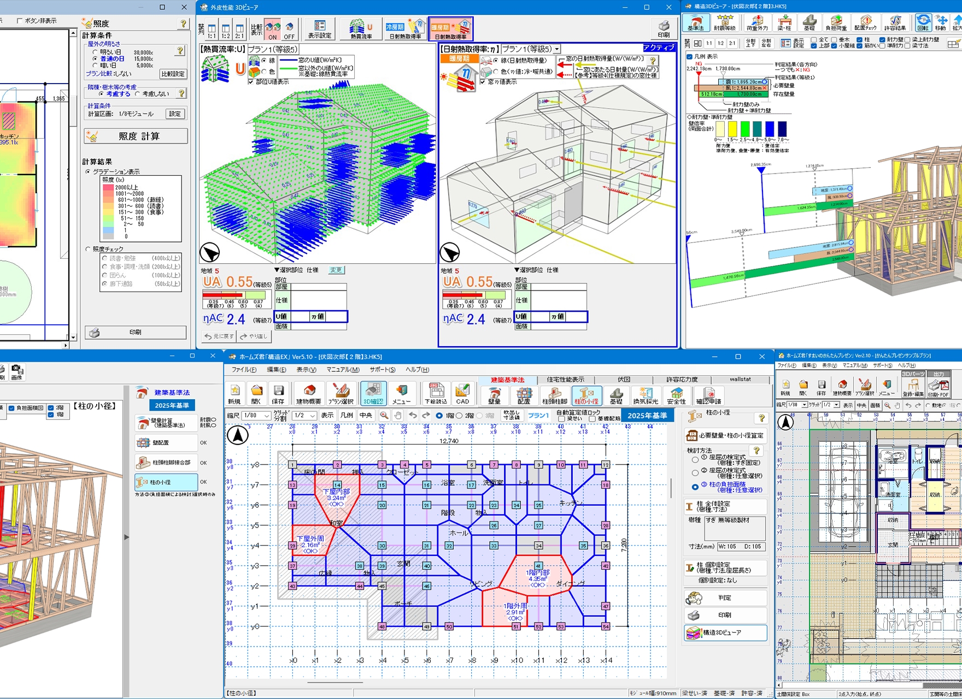The height and width of the screenshot is (699, 962).
Task: Click the 3D確認 toolbar icon
Action: pyautogui.click(x=373, y=393)
